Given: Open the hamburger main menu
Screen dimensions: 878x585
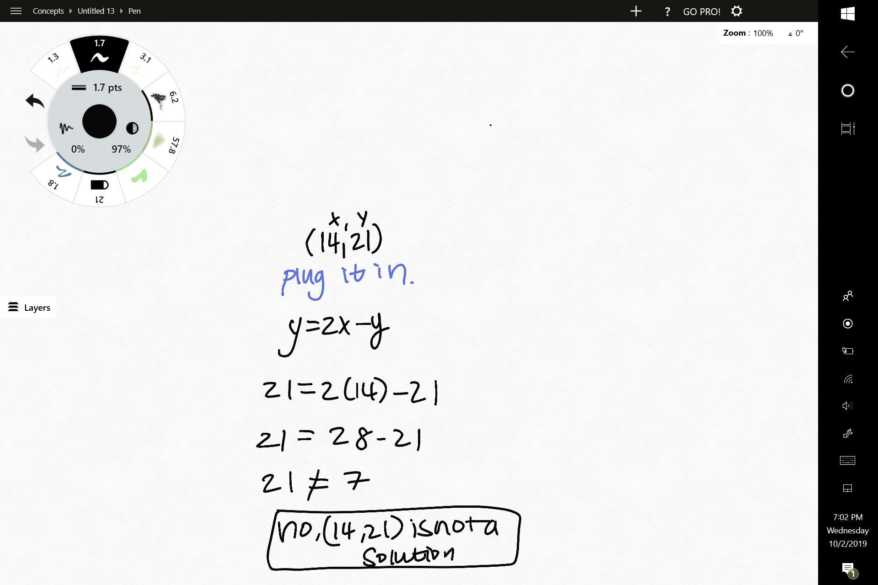Looking at the screenshot, I should pyautogui.click(x=16, y=11).
